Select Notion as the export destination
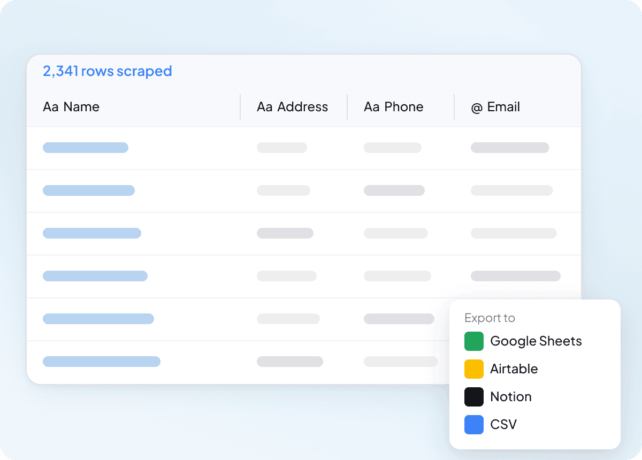Image resolution: width=642 pixels, height=460 pixels. [510, 397]
